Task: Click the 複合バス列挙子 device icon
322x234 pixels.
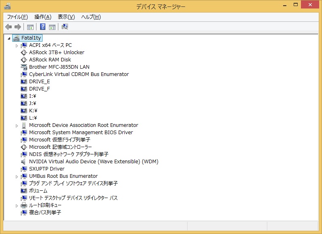Action: point(24,213)
